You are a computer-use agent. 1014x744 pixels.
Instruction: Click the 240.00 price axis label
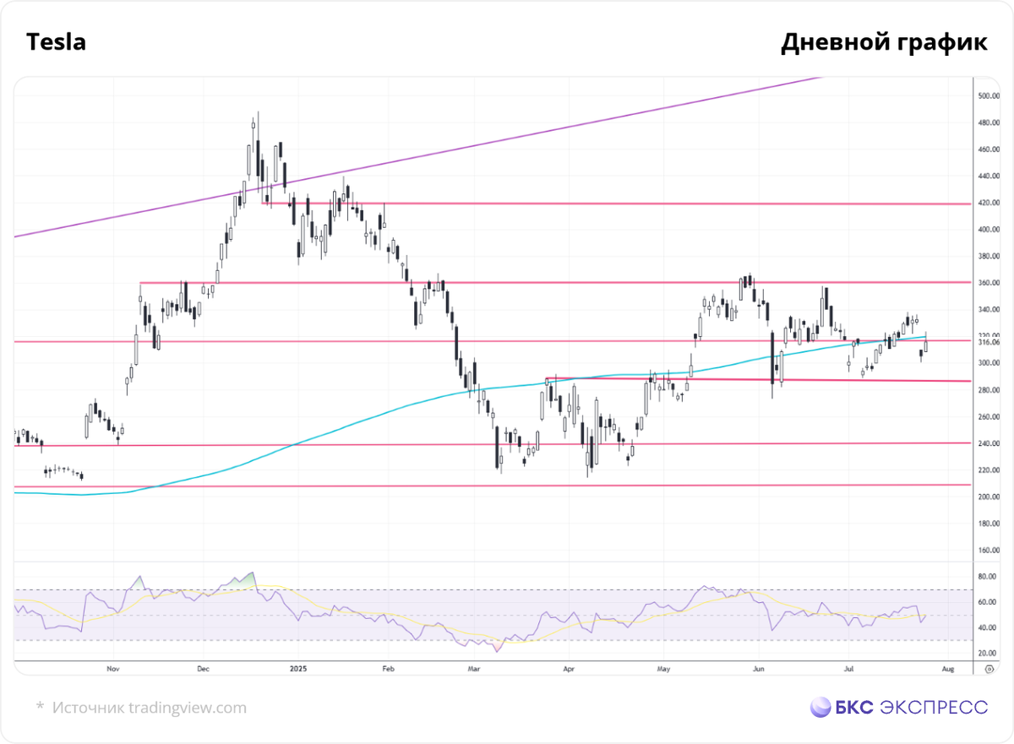(989, 443)
